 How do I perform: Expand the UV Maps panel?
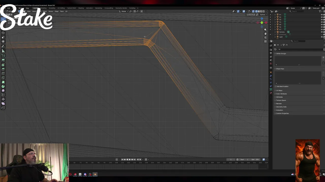pyautogui.click(x=279, y=90)
